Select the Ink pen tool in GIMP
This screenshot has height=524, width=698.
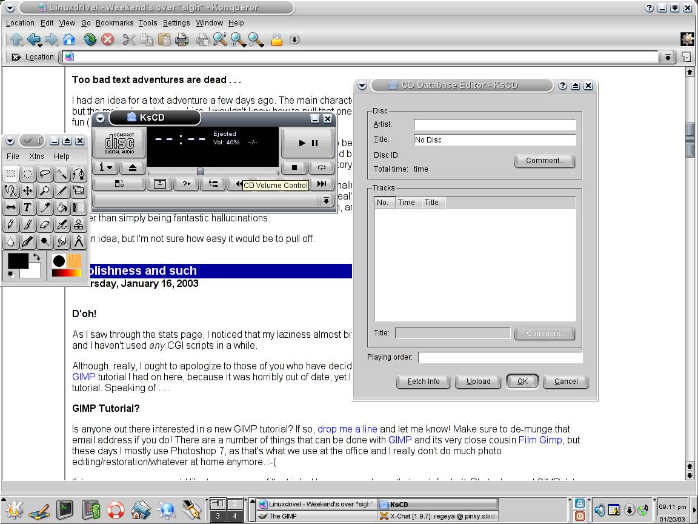28,241
